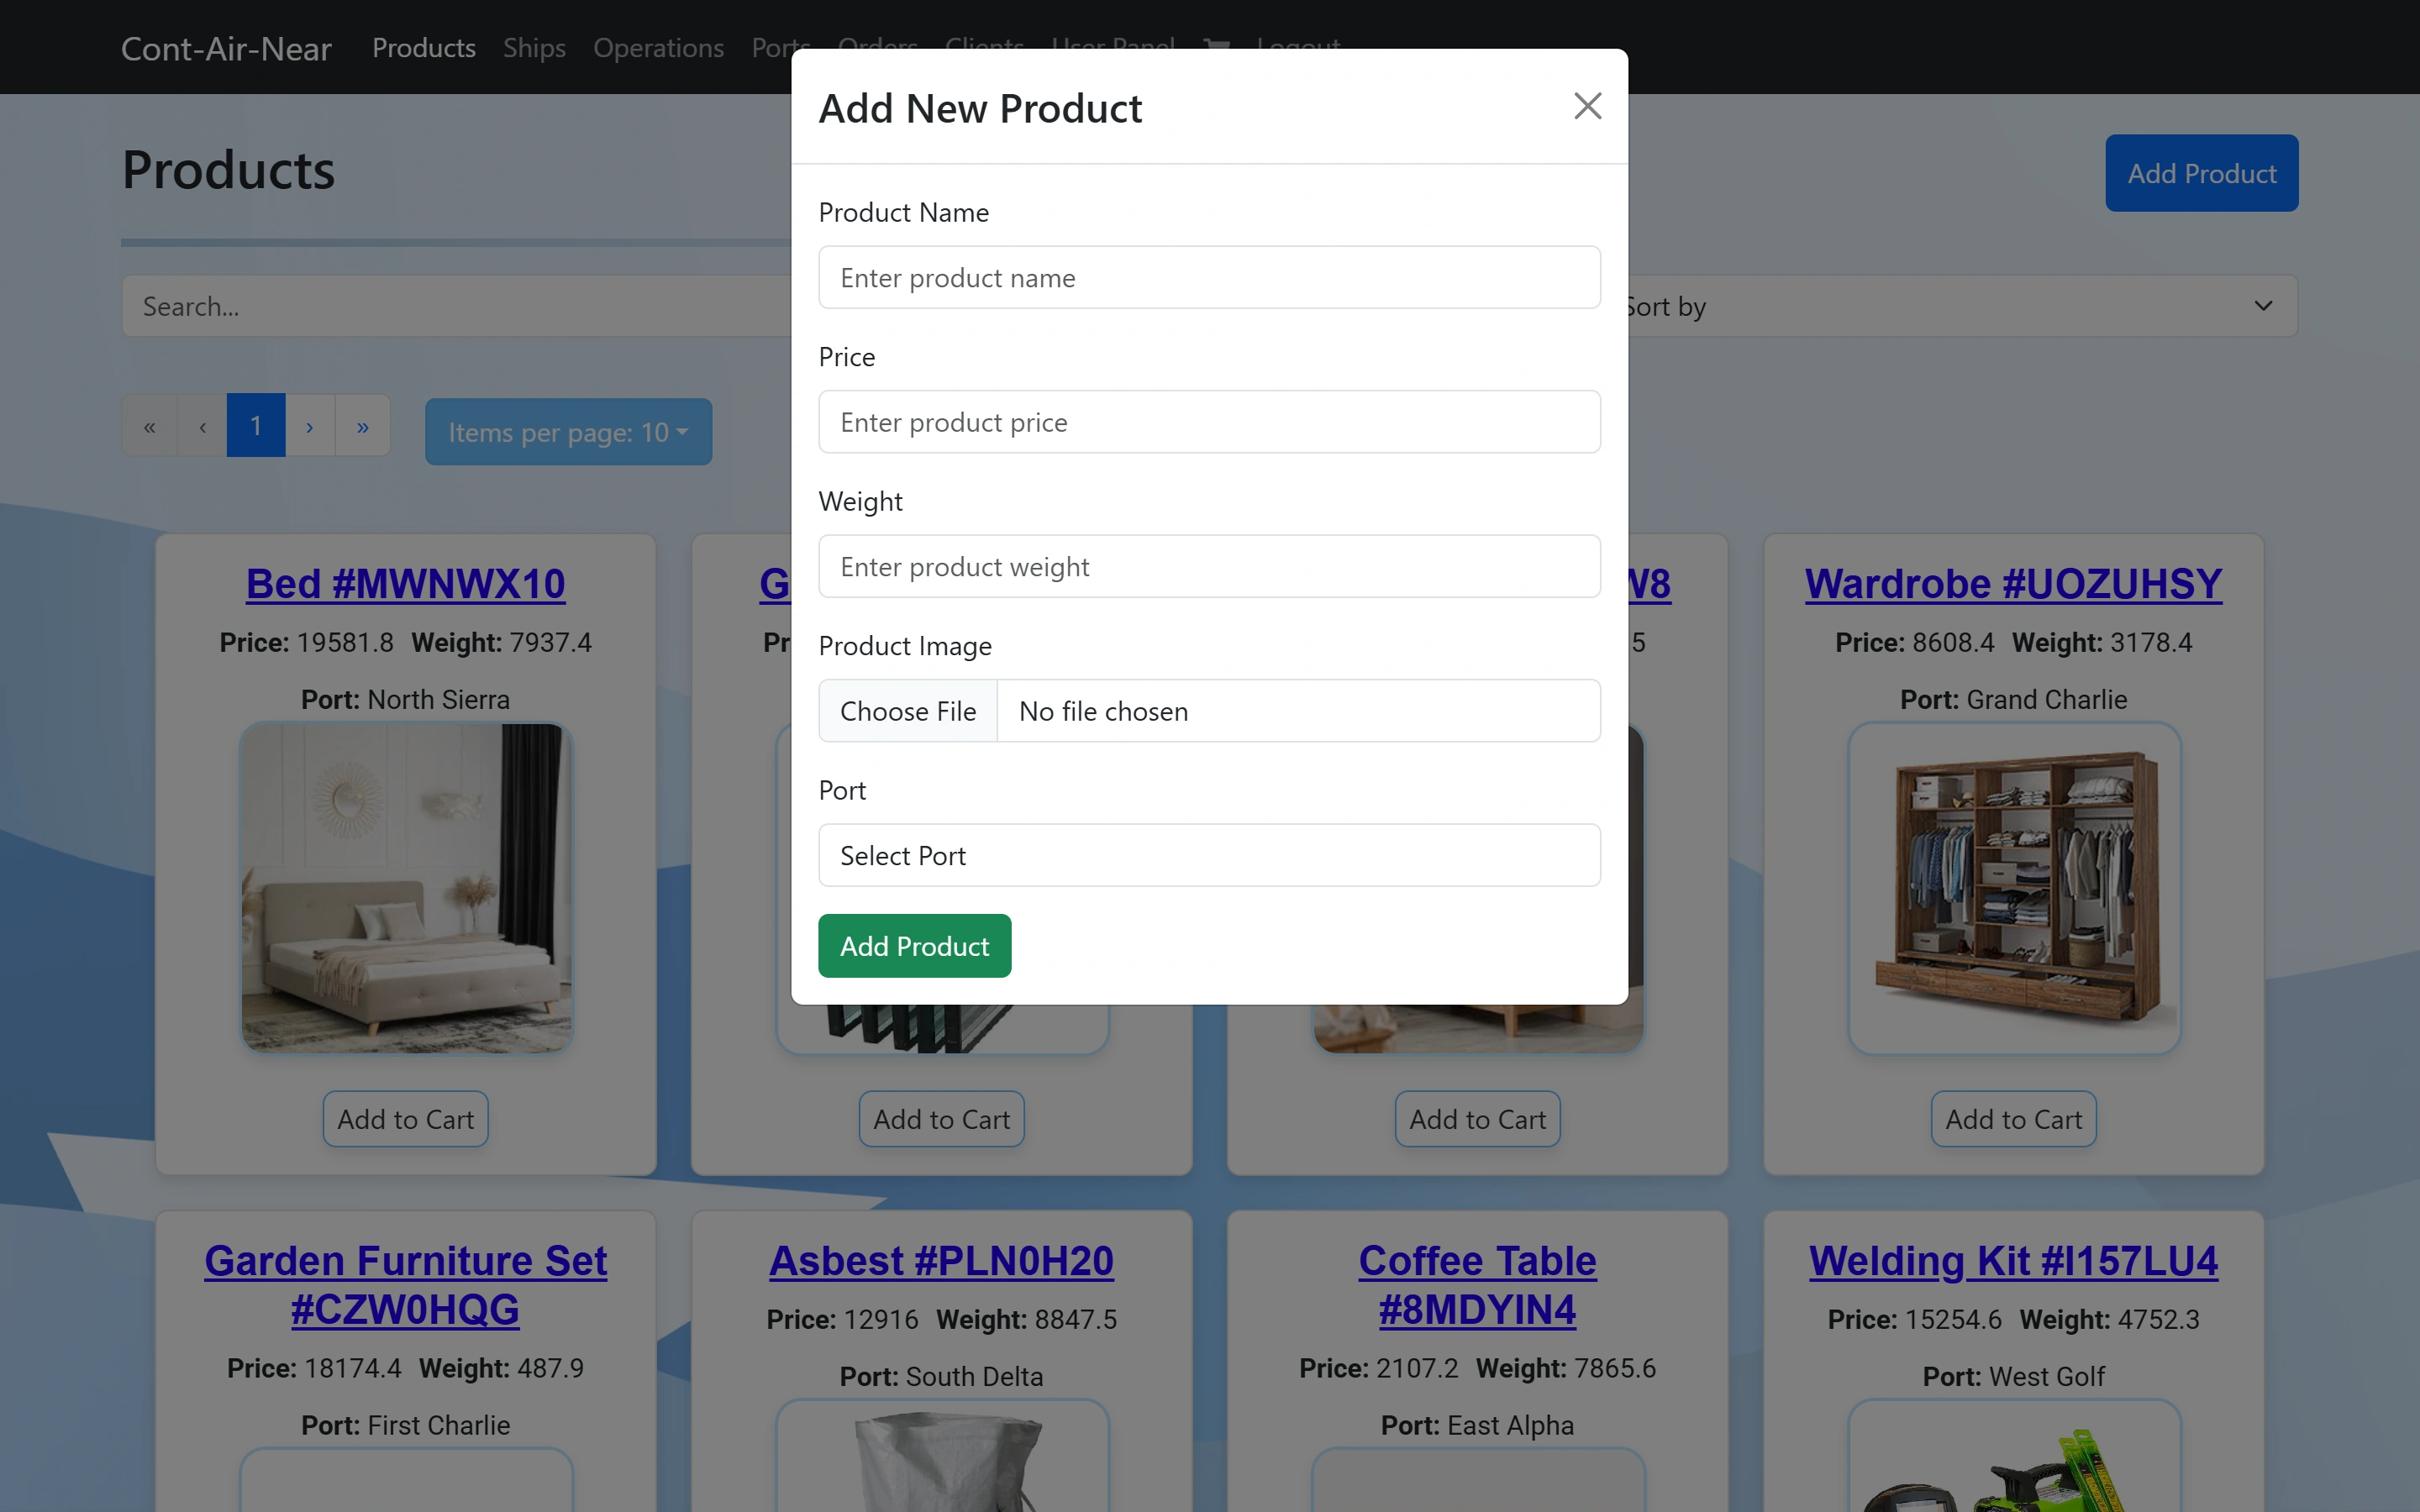Open Ships in the navbar
2420x1512 pixels.
534,47
